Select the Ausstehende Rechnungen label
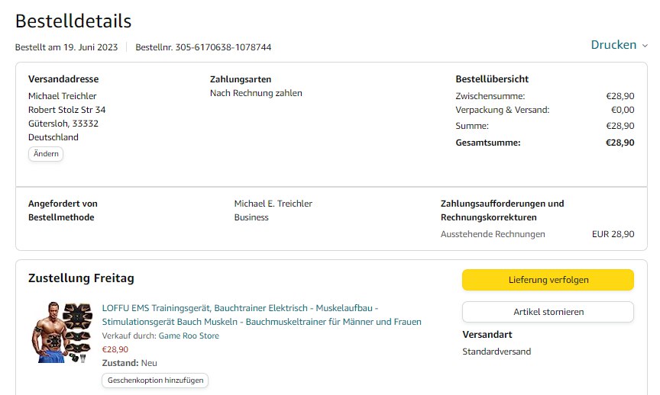 point(493,234)
